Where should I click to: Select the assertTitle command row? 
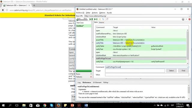(141, 40)
